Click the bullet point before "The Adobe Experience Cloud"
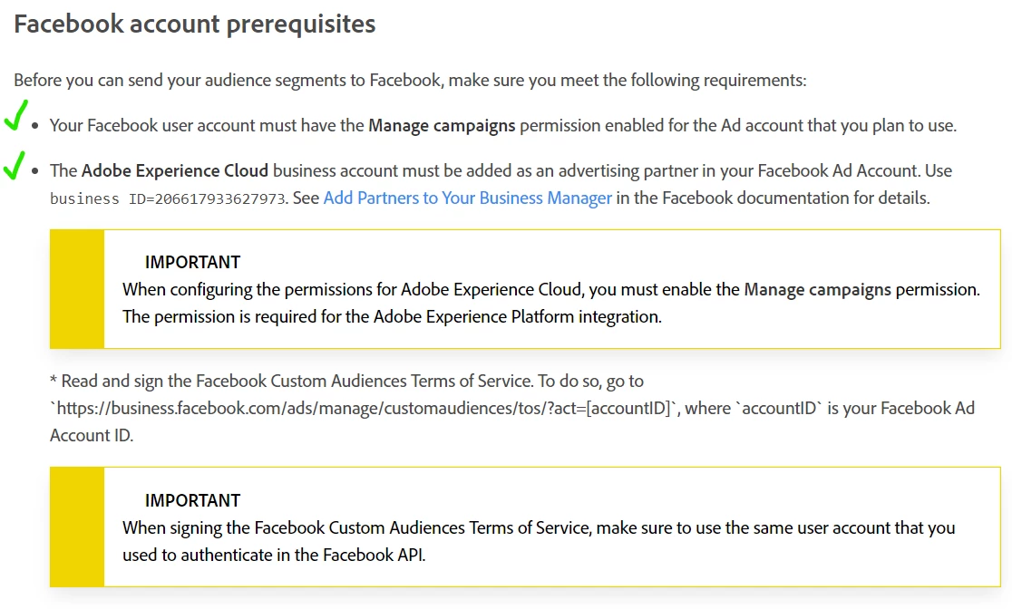The height and width of the screenshot is (609, 1012). (x=35, y=171)
